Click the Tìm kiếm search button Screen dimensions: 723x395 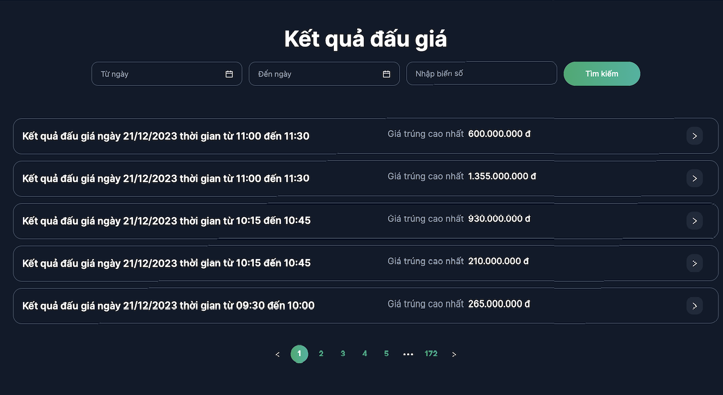(602, 73)
